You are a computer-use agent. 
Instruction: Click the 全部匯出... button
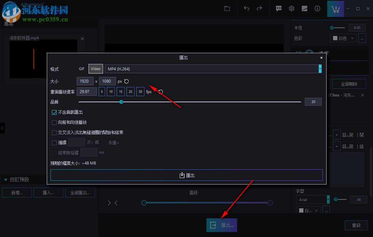(80, 193)
